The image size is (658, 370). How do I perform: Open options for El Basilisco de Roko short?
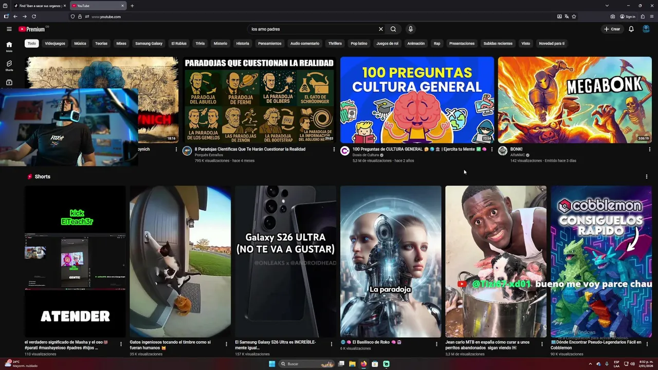coord(436,344)
